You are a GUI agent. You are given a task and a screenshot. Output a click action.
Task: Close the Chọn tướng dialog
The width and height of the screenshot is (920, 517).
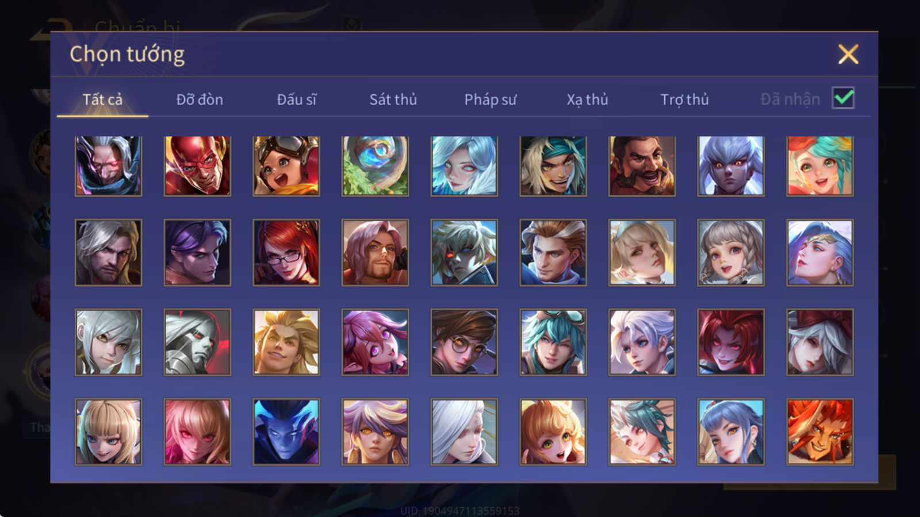pos(848,55)
